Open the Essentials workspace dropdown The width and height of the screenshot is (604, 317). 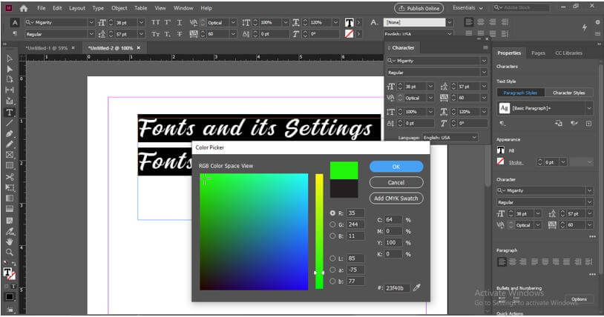tap(467, 8)
